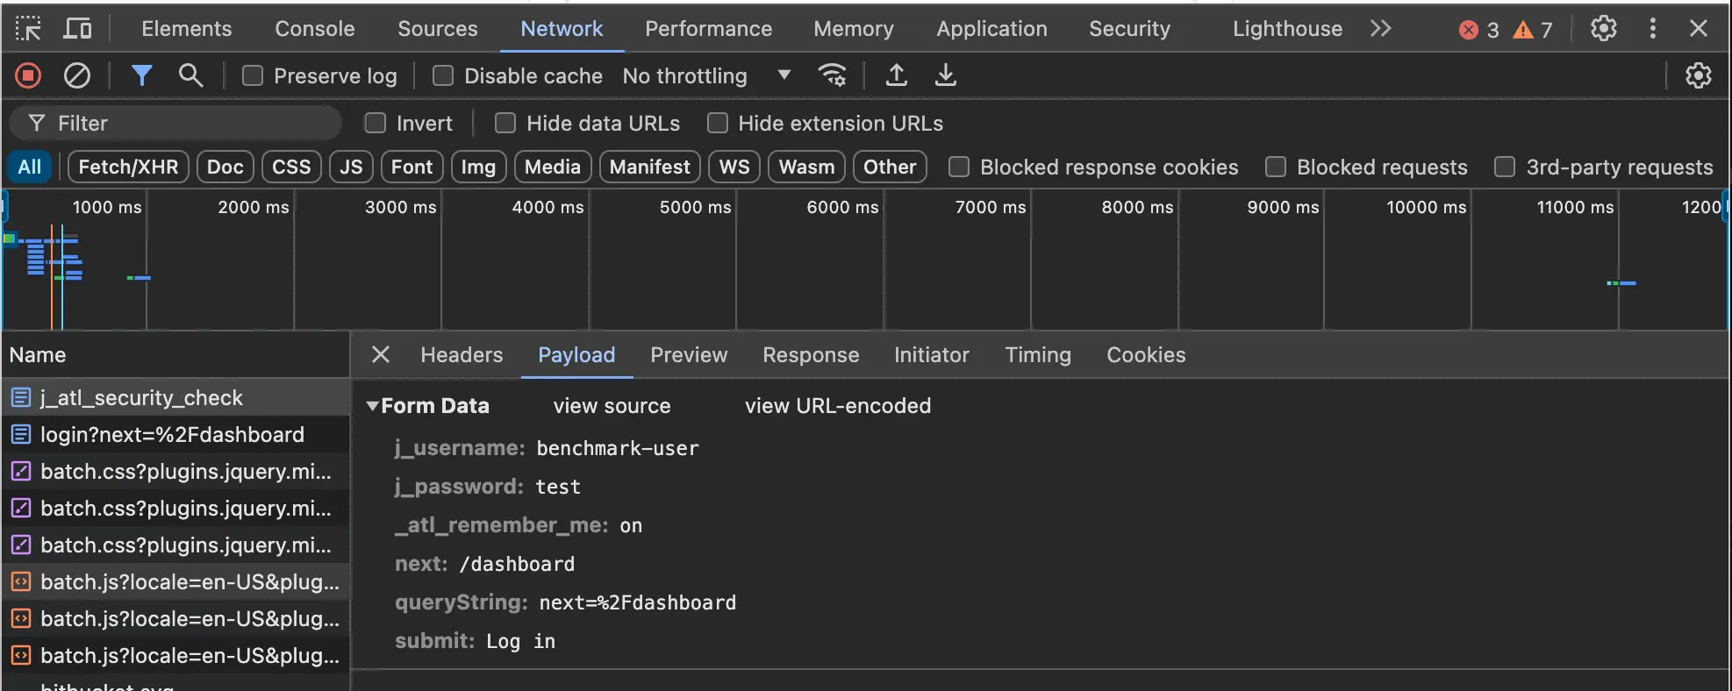Enable Disable cache checkbox
Screen dimensions: 1732x691
[443, 76]
